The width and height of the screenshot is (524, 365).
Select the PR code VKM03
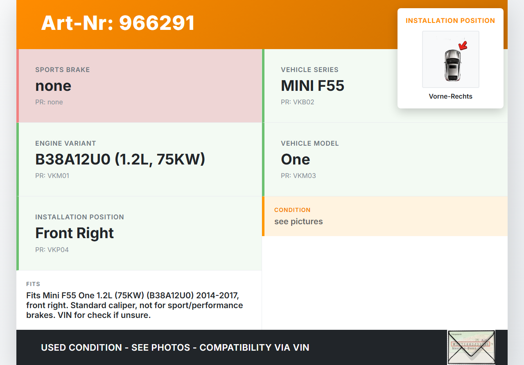coord(298,176)
